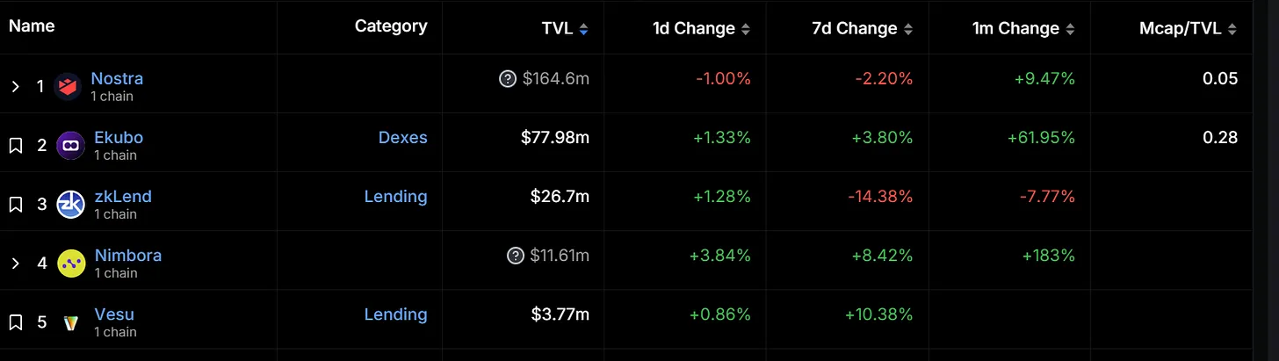Click the Nostra protocol logo icon
Screen dimensions: 1279x361
tap(68, 86)
